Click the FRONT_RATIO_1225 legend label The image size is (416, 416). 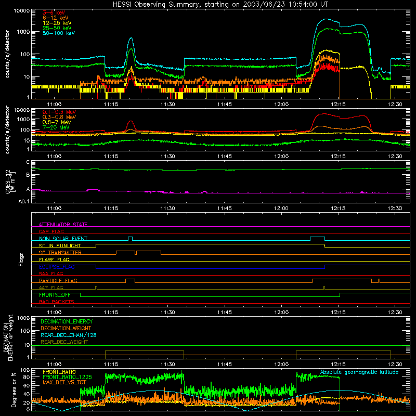(67, 377)
